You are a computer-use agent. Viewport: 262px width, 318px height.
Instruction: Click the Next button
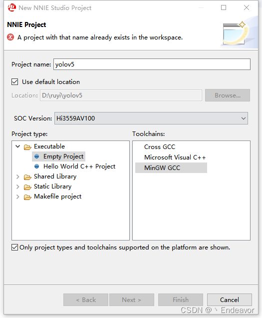132,299
